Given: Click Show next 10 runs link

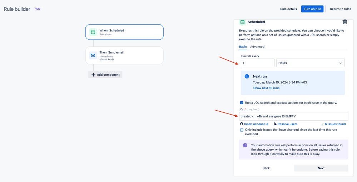Looking at the screenshot, I should click(x=266, y=88).
